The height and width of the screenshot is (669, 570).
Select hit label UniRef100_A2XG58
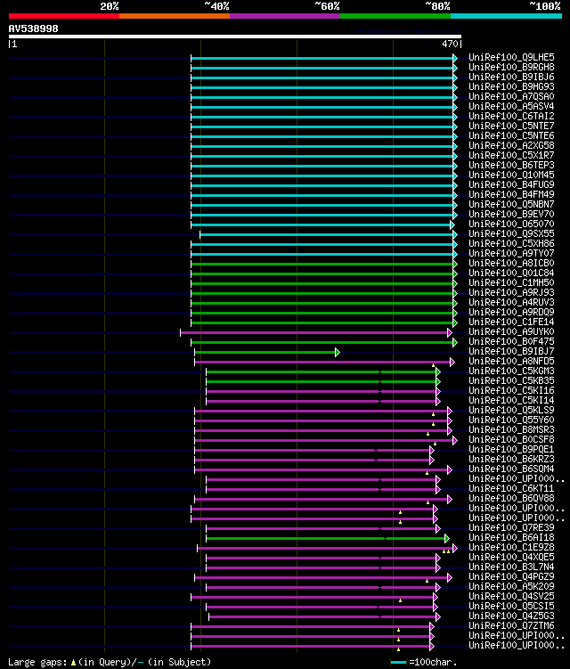pos(511,145)
